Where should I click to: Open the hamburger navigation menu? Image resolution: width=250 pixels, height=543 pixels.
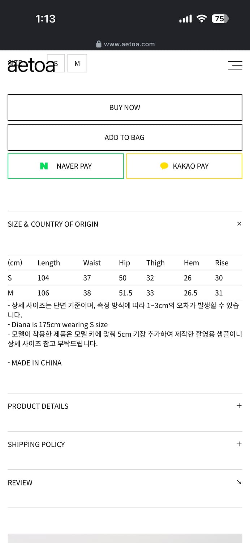click(235, 66)
